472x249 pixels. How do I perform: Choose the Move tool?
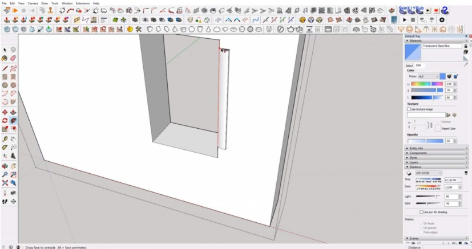5,112
